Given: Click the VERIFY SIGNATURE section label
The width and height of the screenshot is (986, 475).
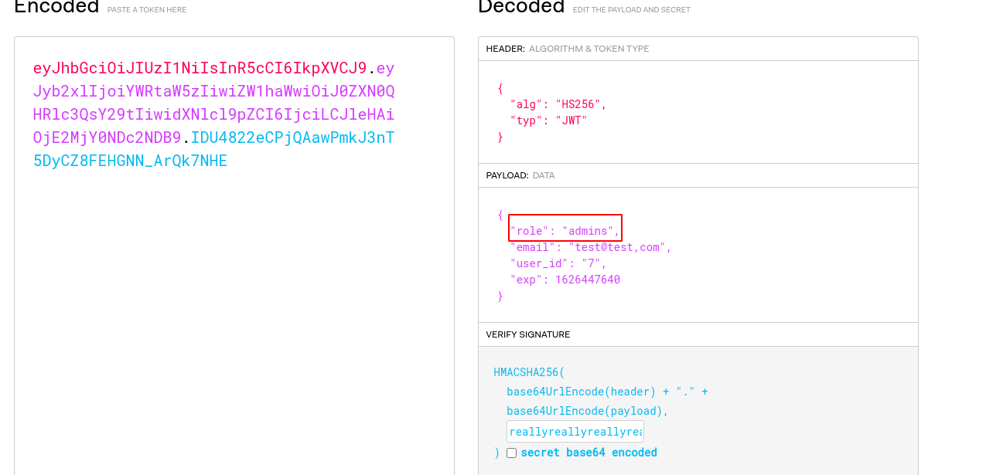Looking at the screenshot, I should point(527,334).
